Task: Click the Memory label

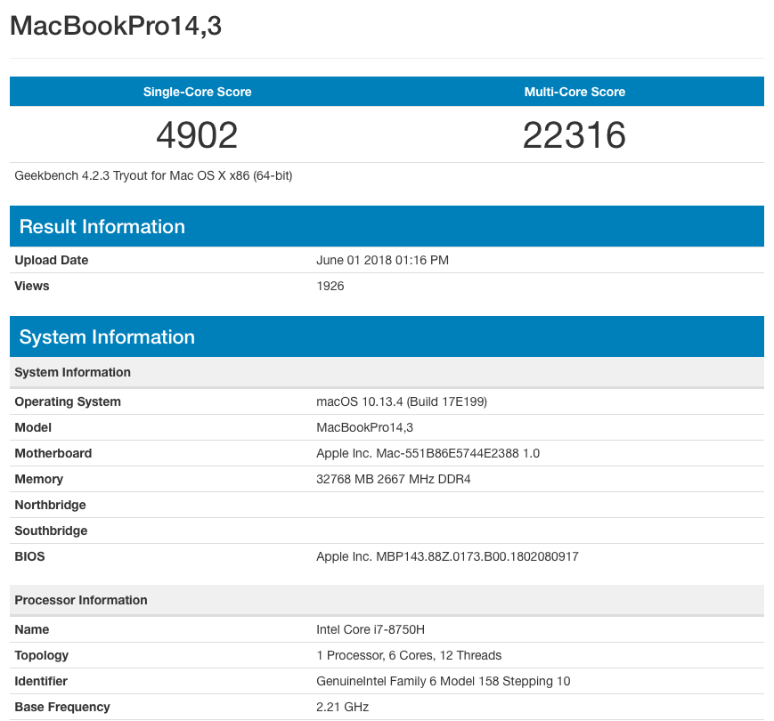Action: tap(39, 480)
